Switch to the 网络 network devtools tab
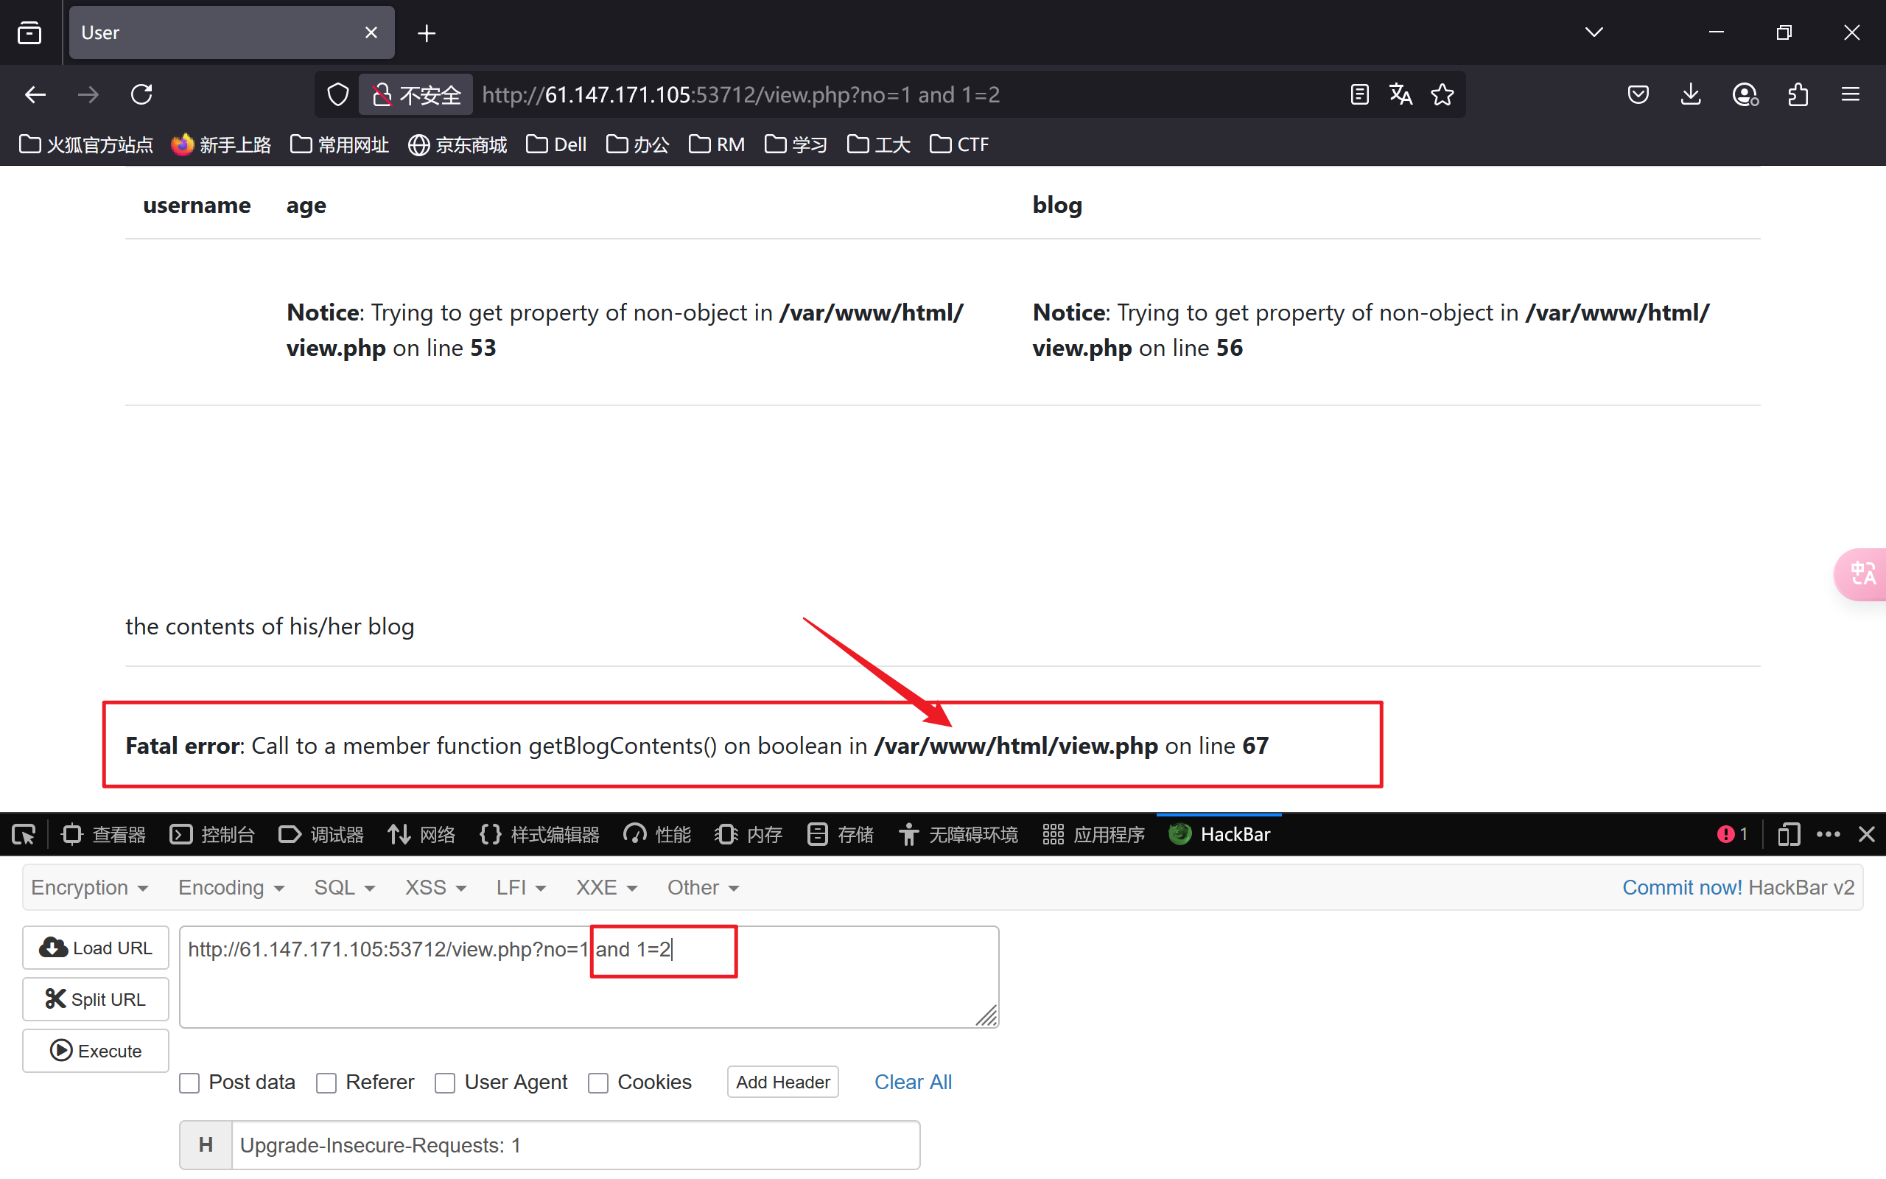Image resolution: width=1886 pixels, height=1179 pixels. [421, 834]
